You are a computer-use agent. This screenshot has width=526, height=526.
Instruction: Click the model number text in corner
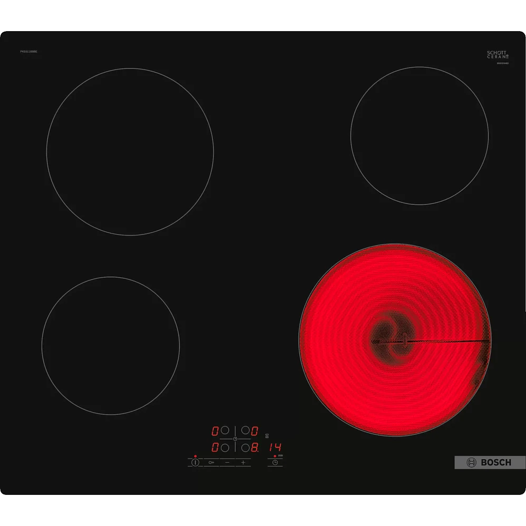28,51
